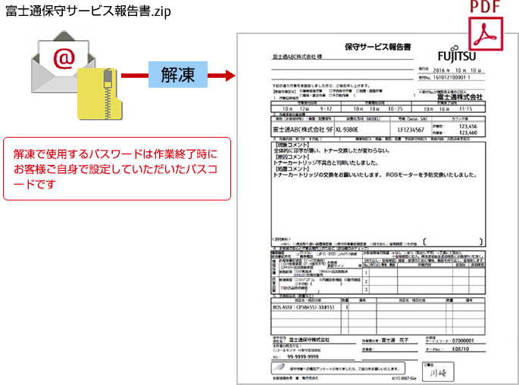Open the maintenance service report page thumbnail
The image size is (519, 385).
(377, 209)
